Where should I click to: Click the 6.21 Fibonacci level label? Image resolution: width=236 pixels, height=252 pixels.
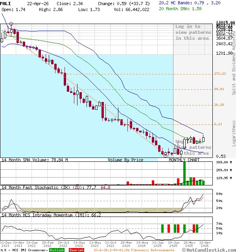[218, 124]
